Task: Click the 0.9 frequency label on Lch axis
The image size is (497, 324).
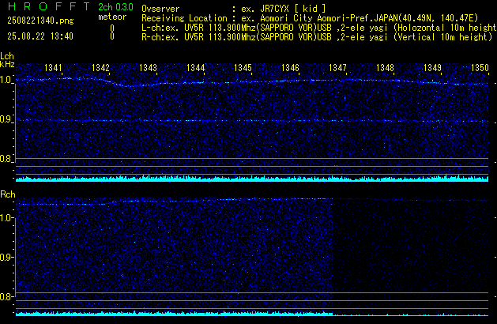Action: point(6,119)
